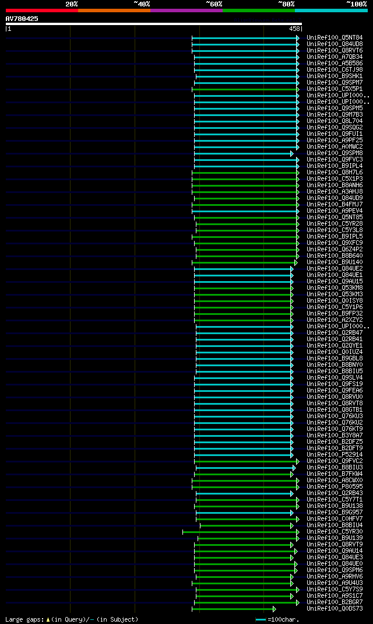Select the query name AV780425
Image resolution: width=373 pixels, height=624 pixels.
click(x=22, y=19)
